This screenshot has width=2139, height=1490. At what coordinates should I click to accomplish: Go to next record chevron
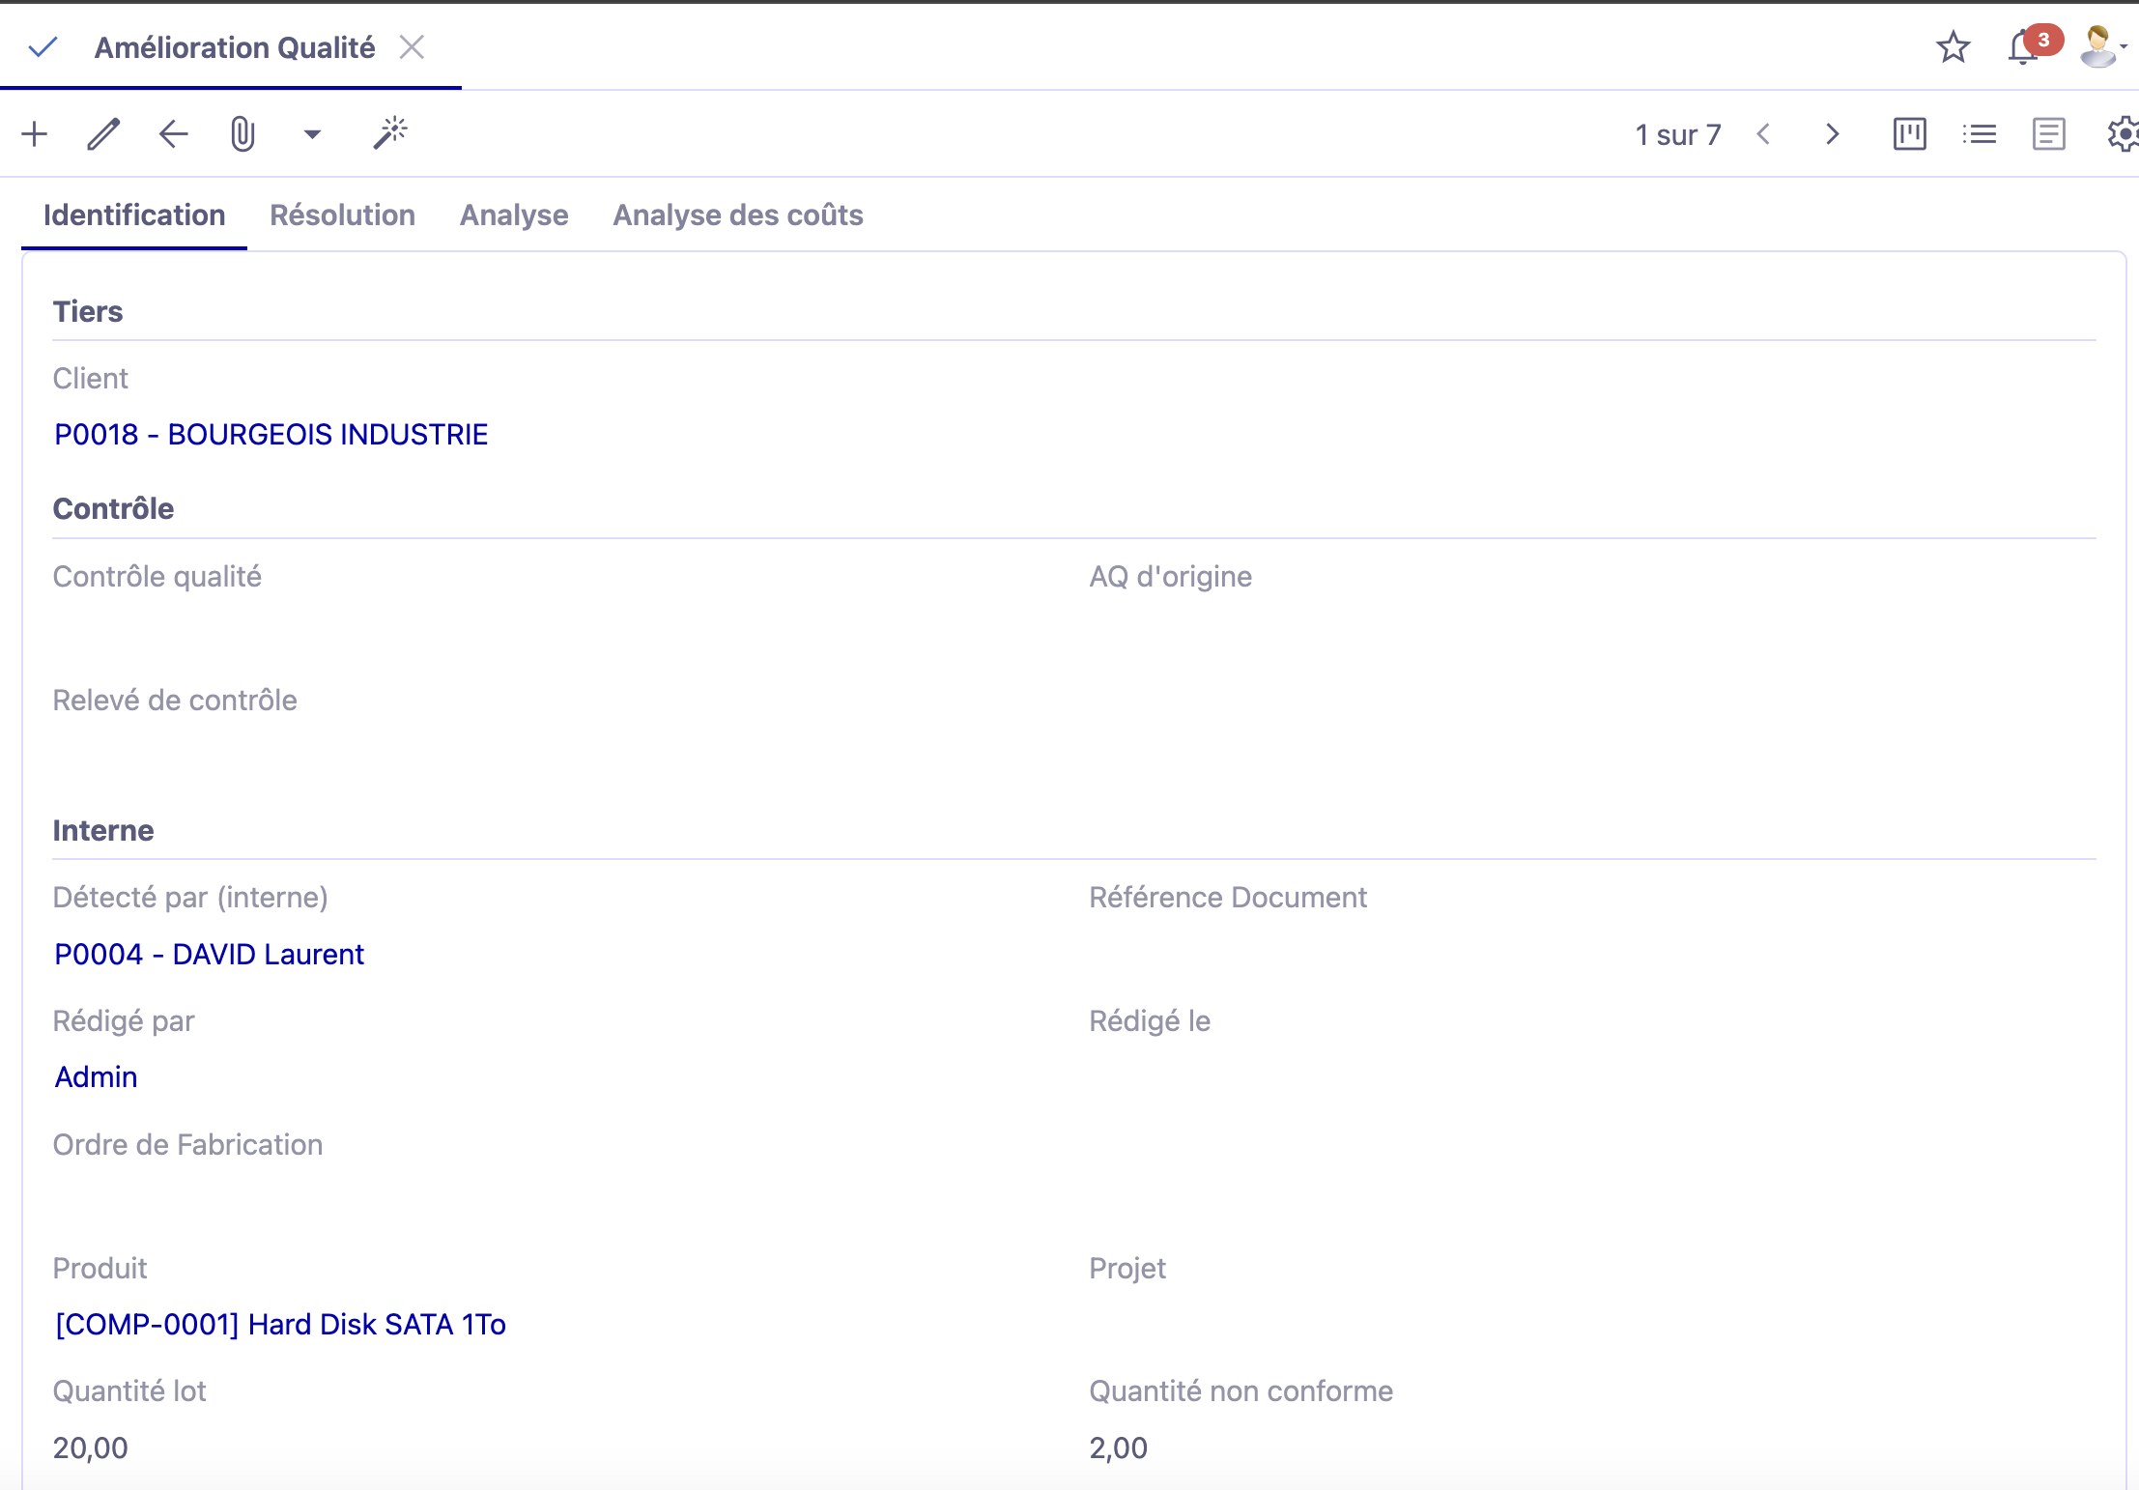click(x=1832, y=134)
